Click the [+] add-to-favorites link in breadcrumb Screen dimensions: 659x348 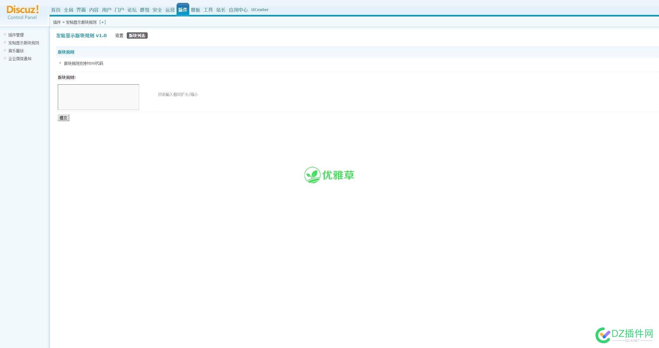click(x=102, y=22)
